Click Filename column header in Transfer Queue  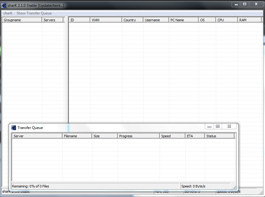tap(77, 136)
